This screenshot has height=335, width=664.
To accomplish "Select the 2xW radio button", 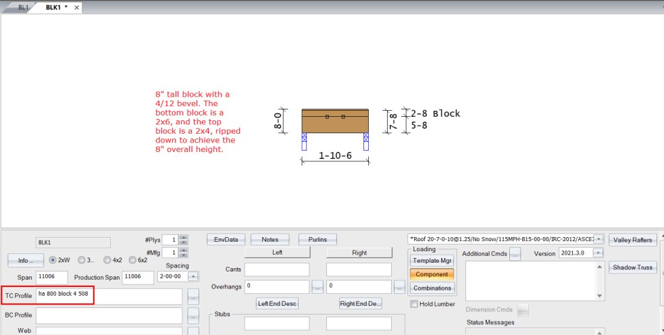I will tap(53, 260).
